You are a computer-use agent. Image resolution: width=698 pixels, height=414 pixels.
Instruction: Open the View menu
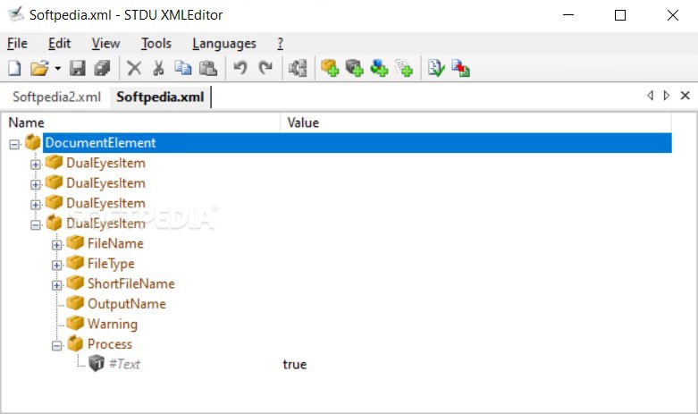tap(105, 44)
